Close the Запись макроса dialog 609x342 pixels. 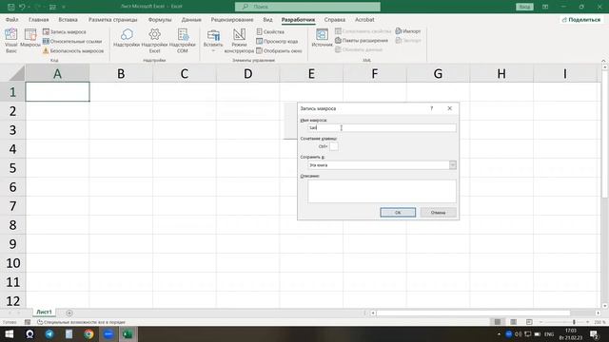[x=449, y=108]
